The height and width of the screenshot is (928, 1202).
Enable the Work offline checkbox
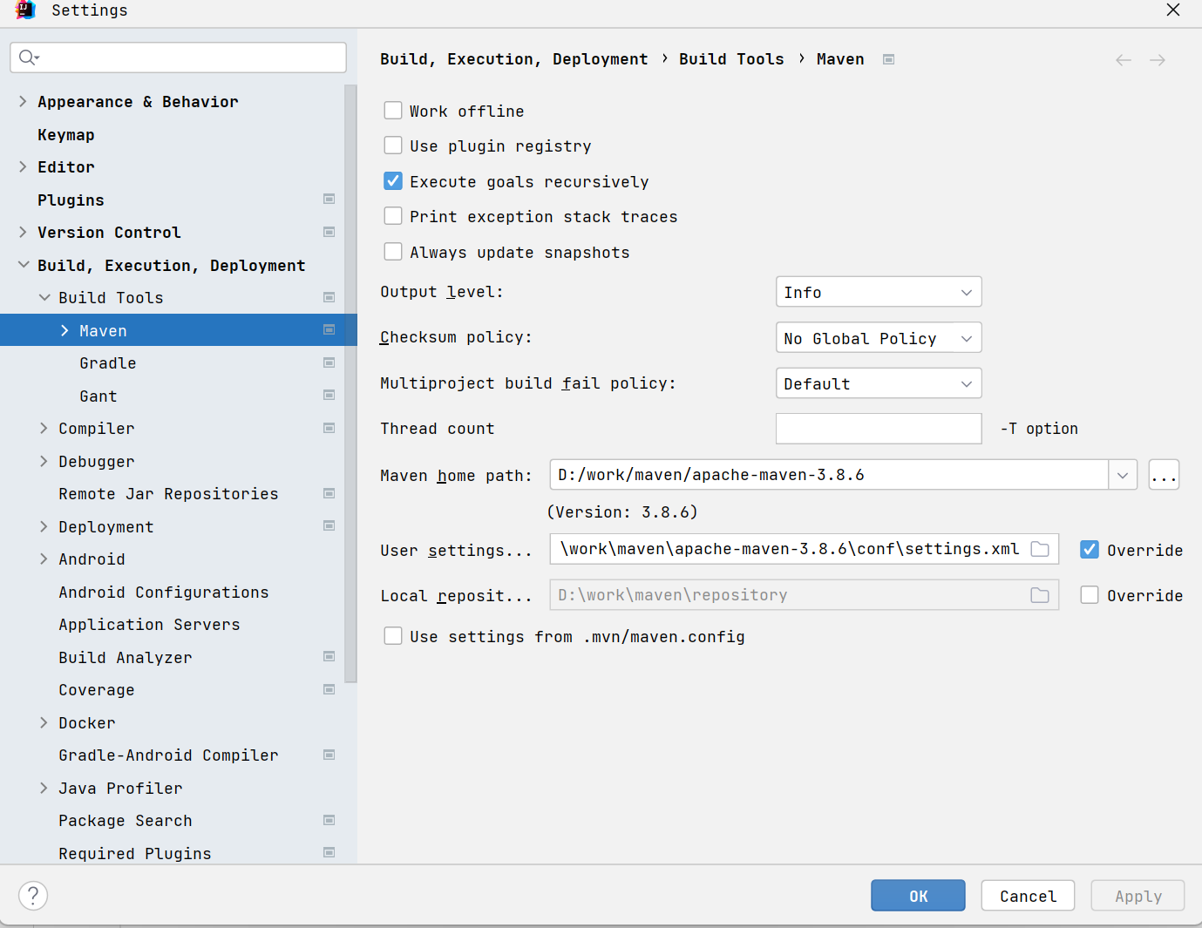(393, 111)
